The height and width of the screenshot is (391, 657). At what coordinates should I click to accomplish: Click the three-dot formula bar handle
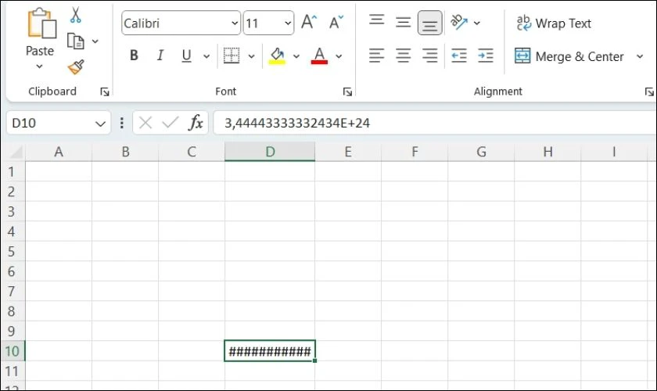(x=121, y=123)
